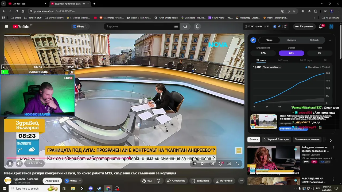Start voice search with microphone icon

point(197,26)
